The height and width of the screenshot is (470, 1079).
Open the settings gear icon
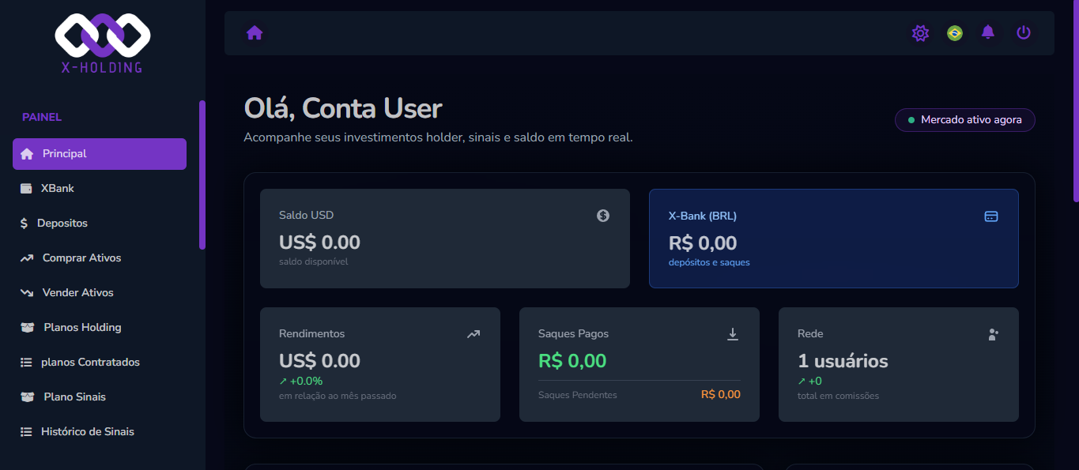click(920, 33)
